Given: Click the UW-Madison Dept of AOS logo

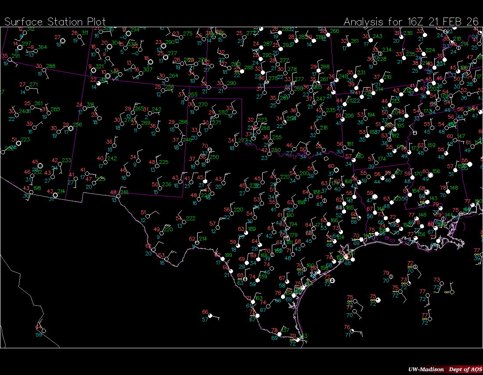Looking at the screenshot, I should tap(444, 369).
